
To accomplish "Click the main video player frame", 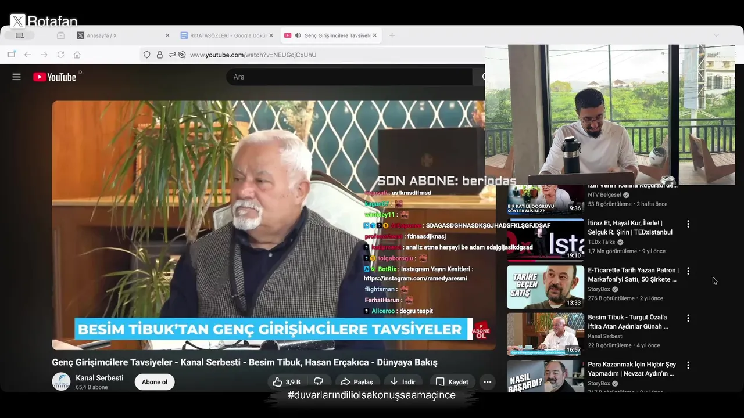I will 273,225.
